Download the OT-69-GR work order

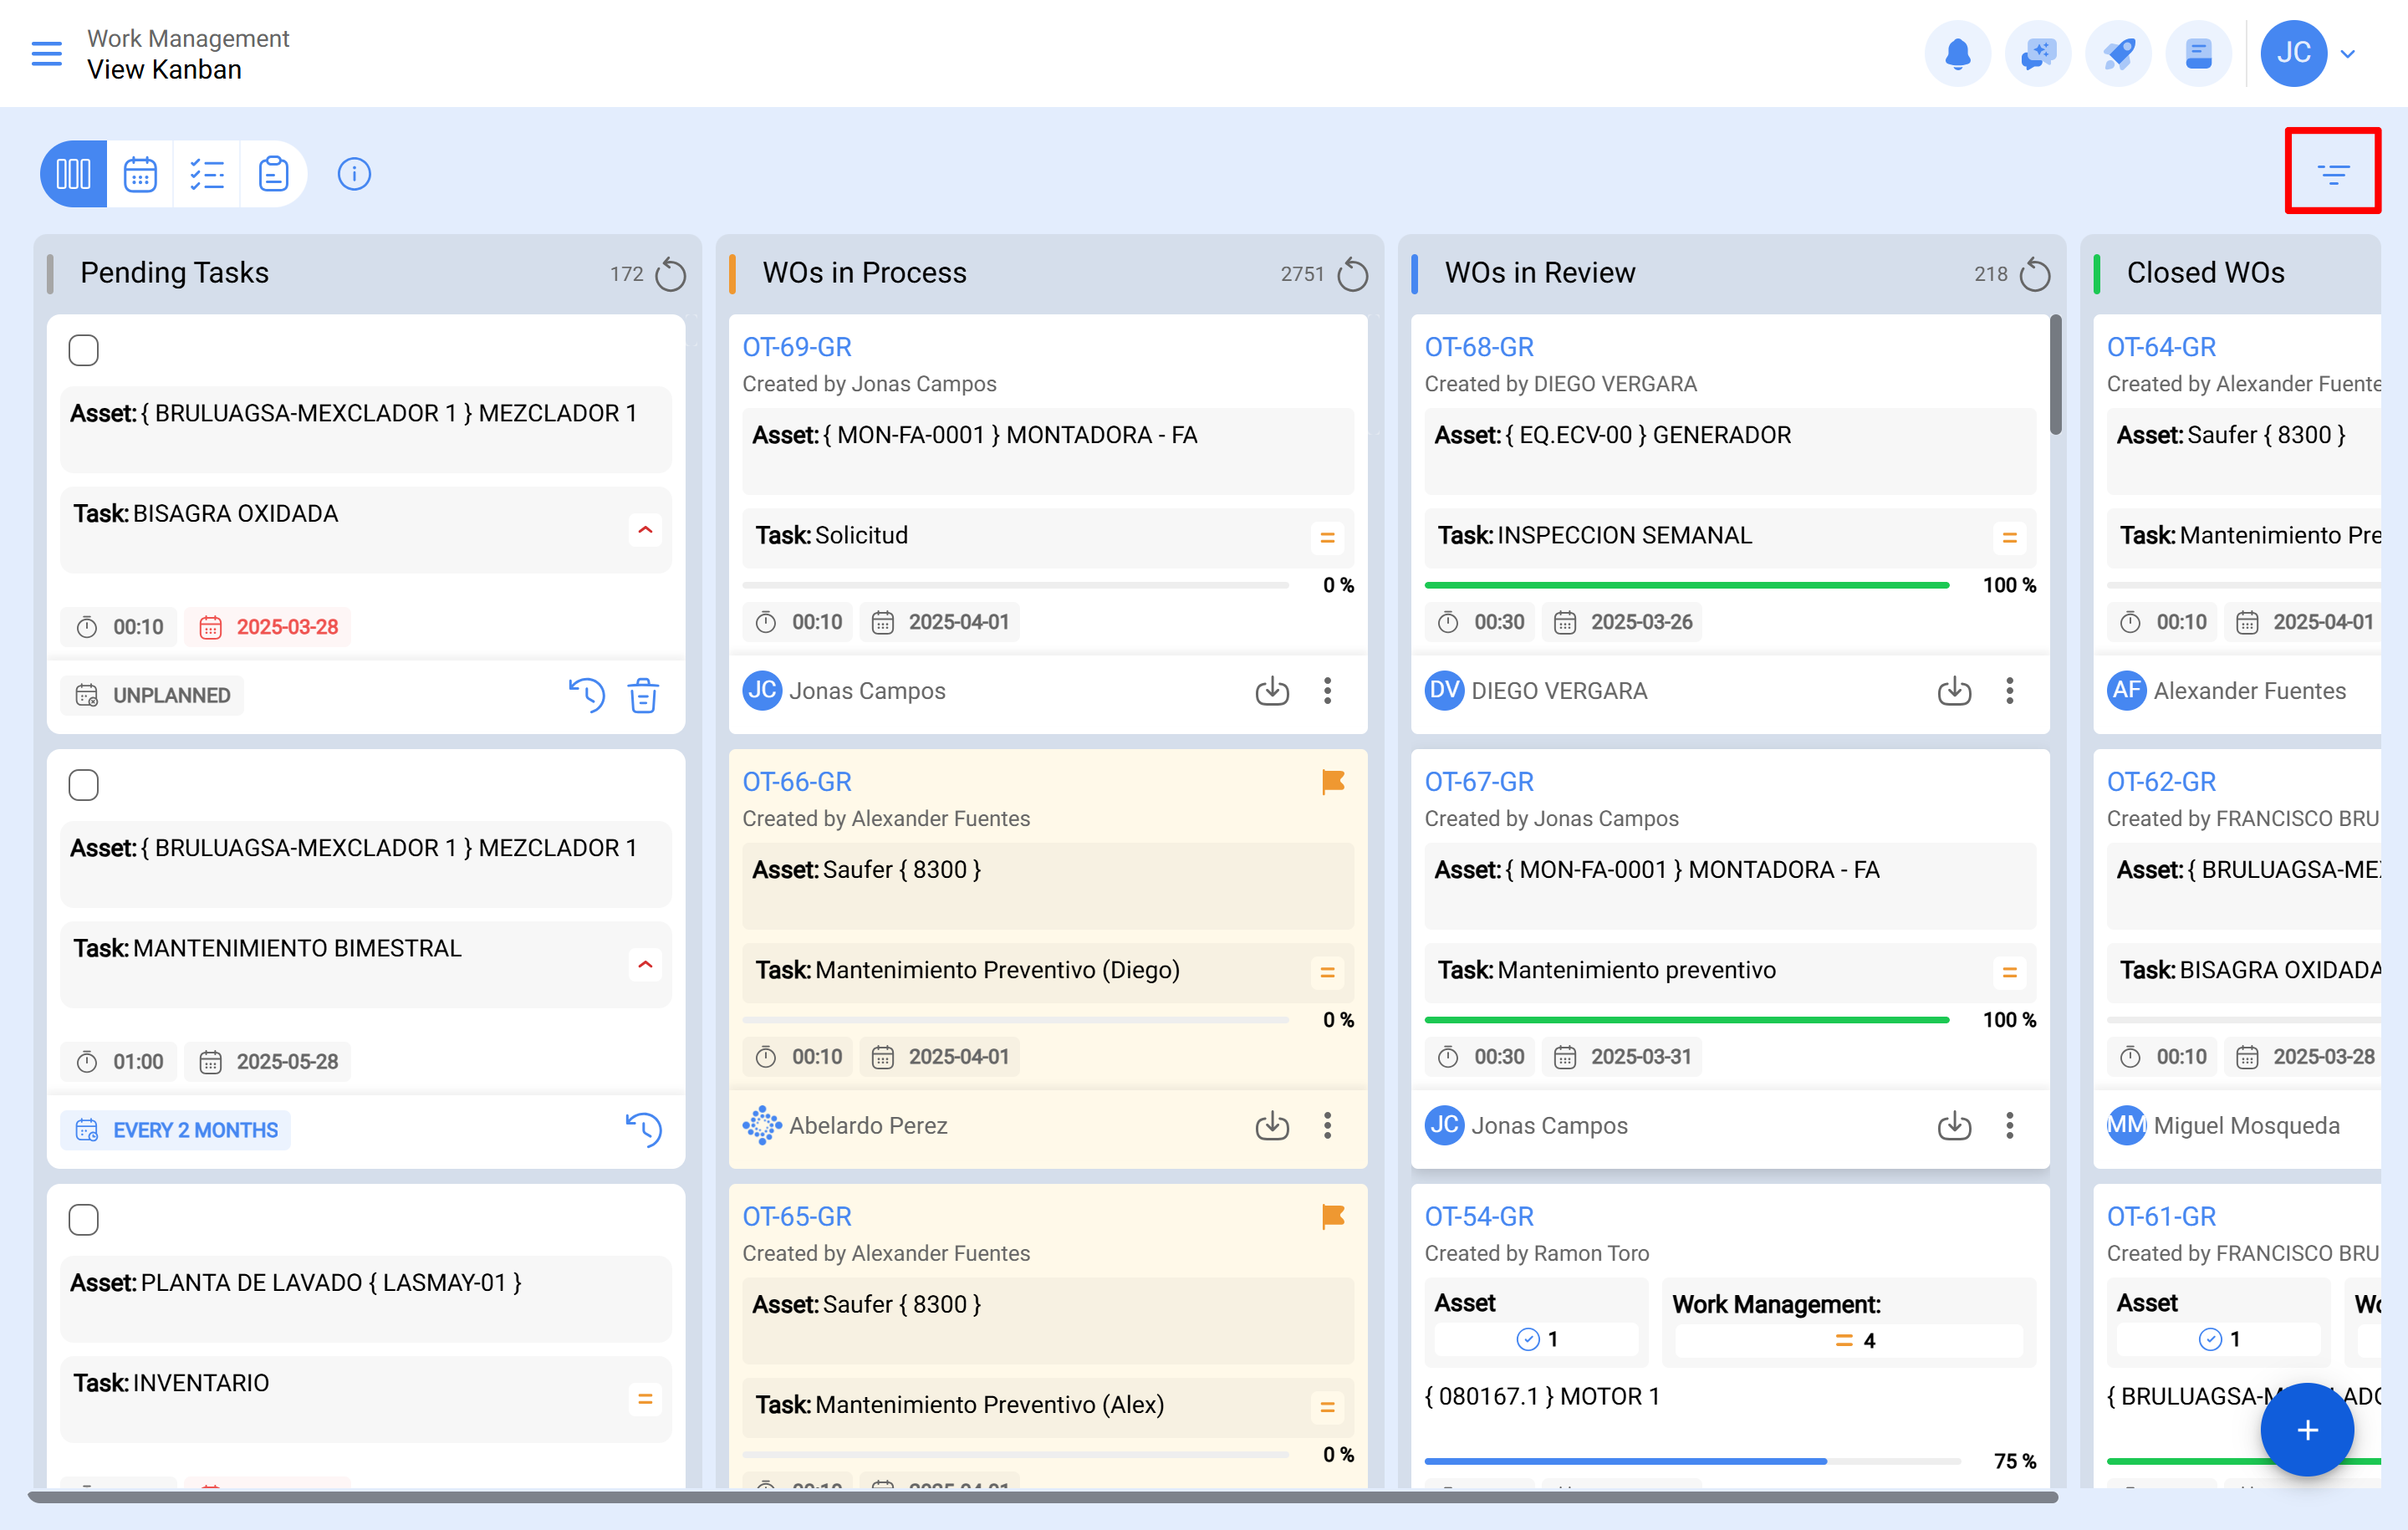[x=1272, y=691]
